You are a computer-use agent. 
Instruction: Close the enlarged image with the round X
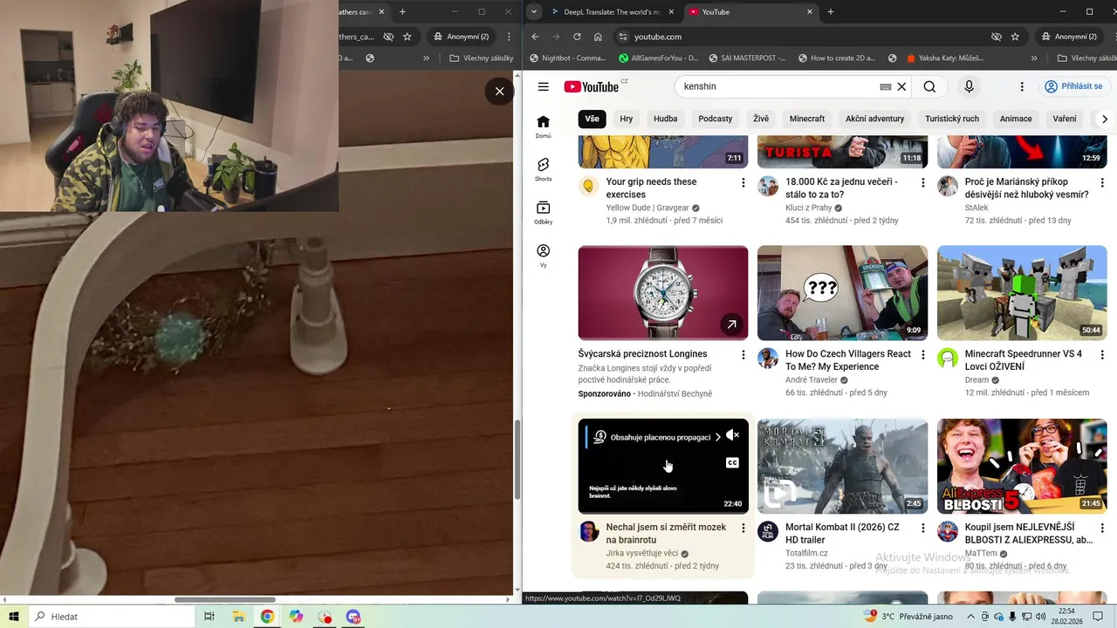(x=499, y=91)
